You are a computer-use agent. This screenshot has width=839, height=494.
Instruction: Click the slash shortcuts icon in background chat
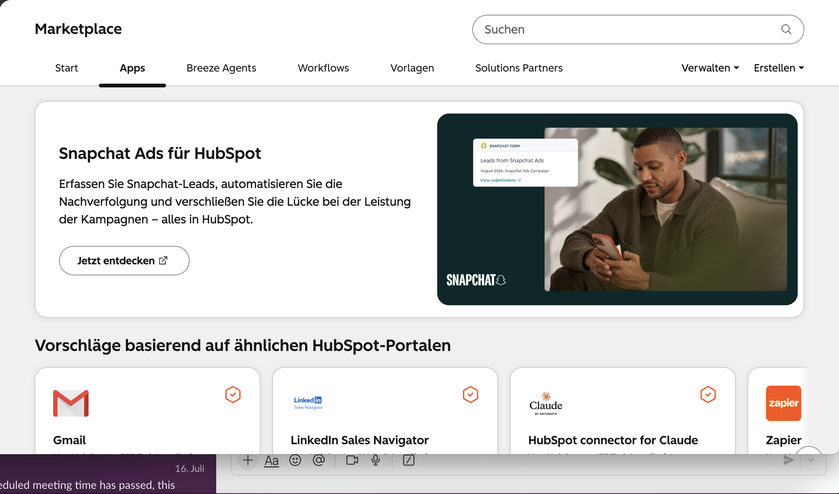point(409,460)
